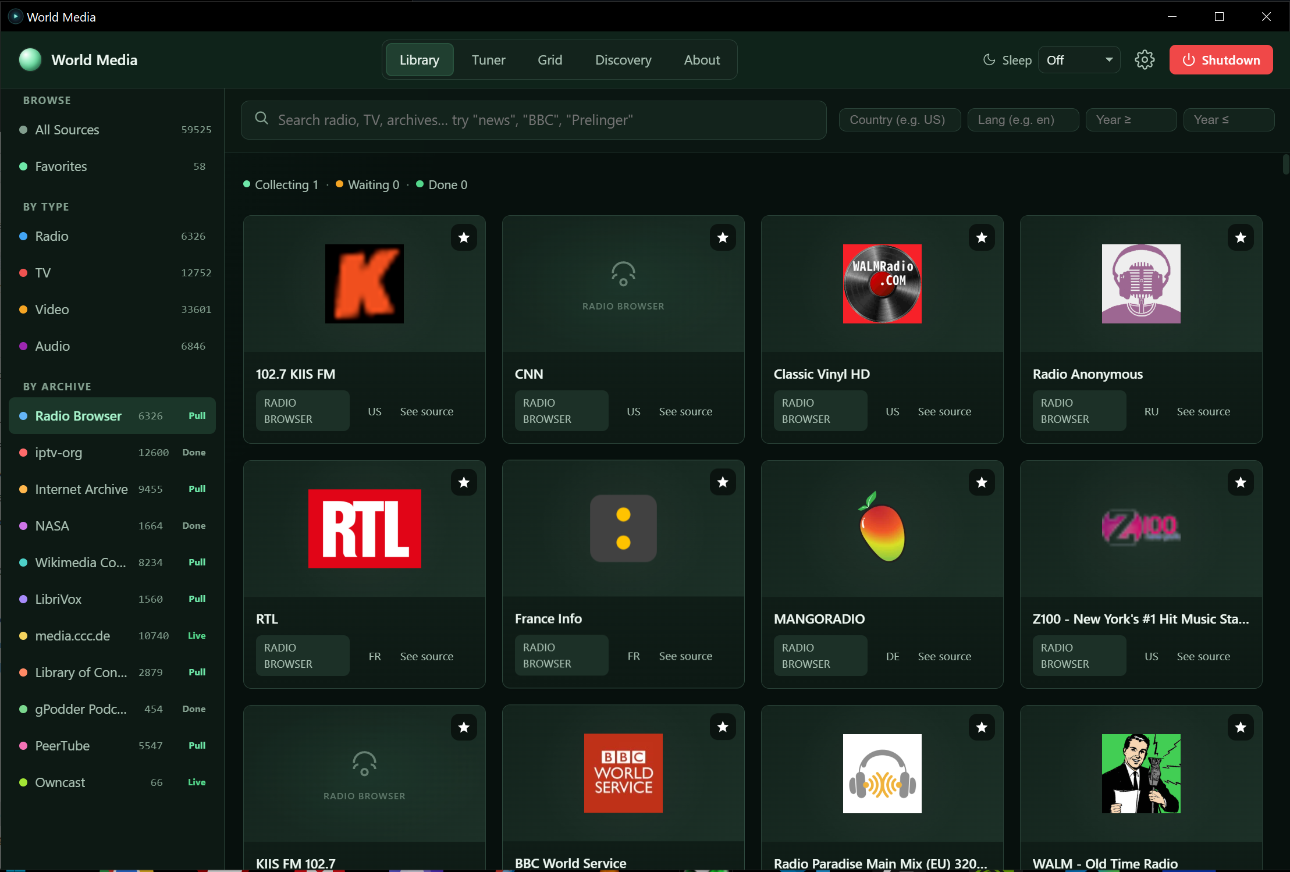This screenshot has height=872, width=1290.
Task: Toggle favorite star on 102.7 KIIS FM
Action: pos(464,237)
